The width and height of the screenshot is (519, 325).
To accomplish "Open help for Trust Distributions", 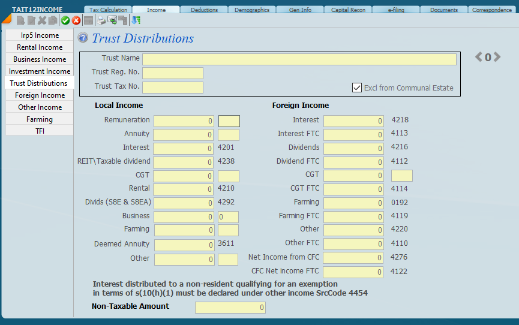I will [x=83, y=38].
